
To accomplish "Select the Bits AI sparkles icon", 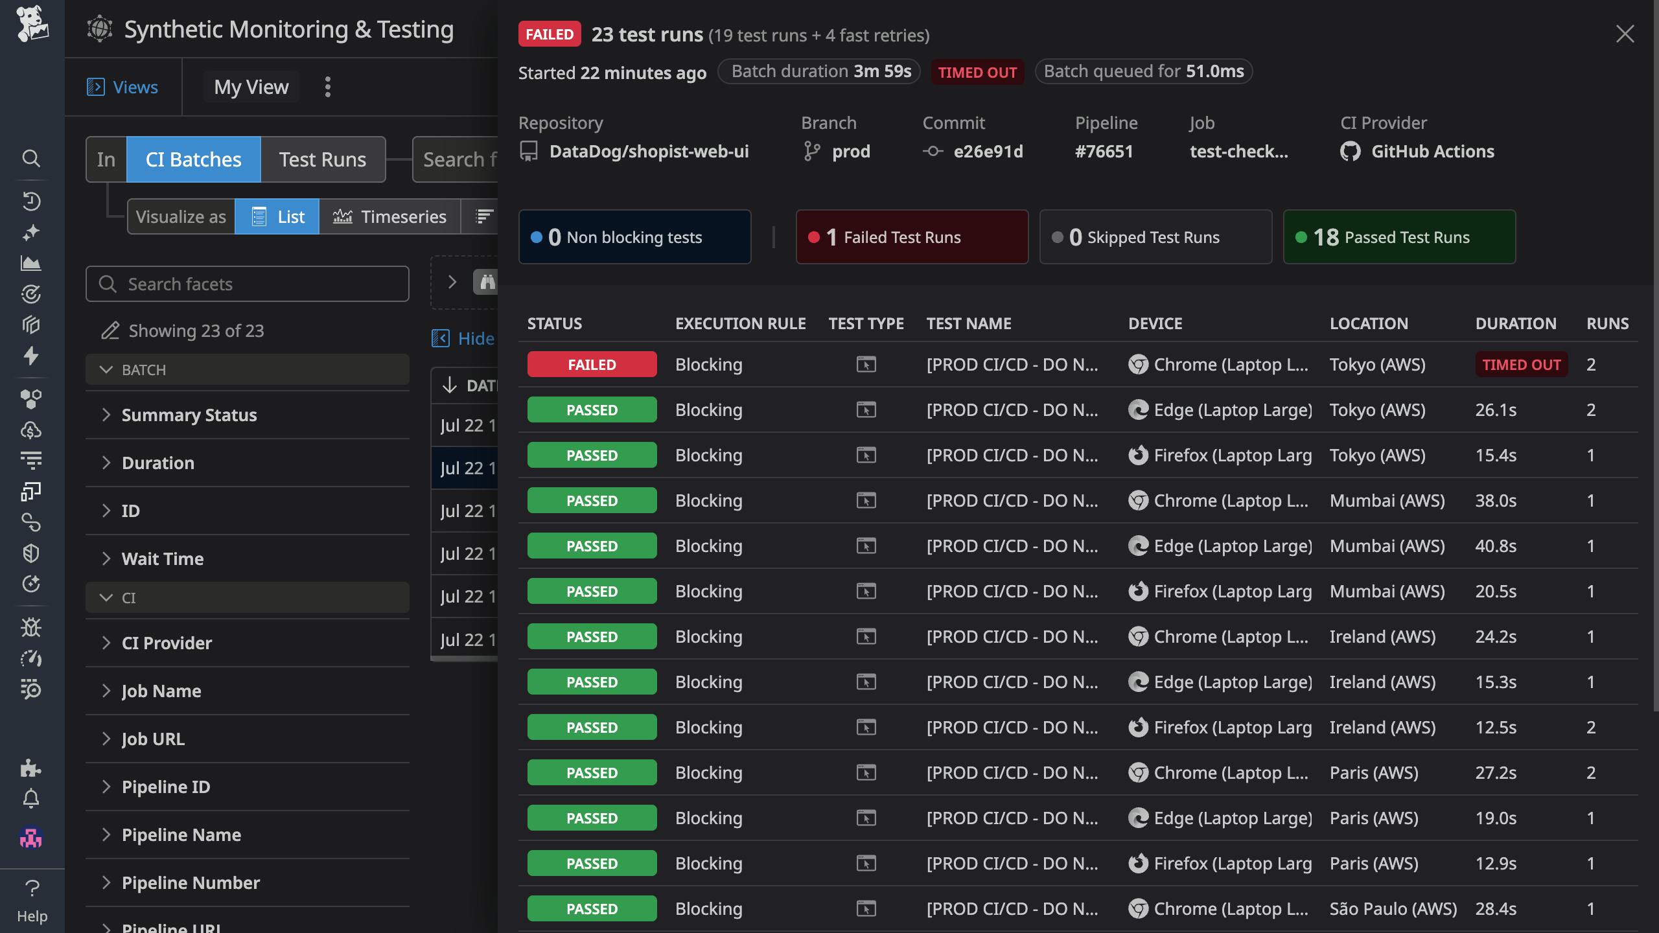I will click(x=31, y=233).
